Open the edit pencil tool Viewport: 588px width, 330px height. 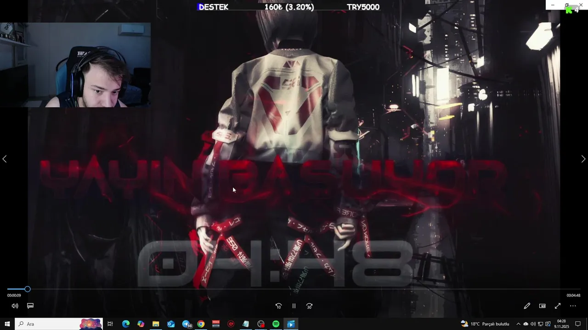pos(527,306)
